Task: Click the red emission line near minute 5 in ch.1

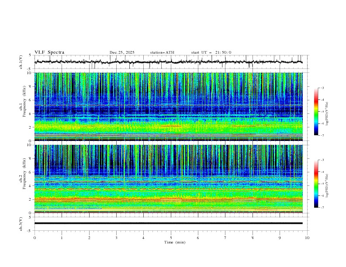Action: (x=171, y=126)
